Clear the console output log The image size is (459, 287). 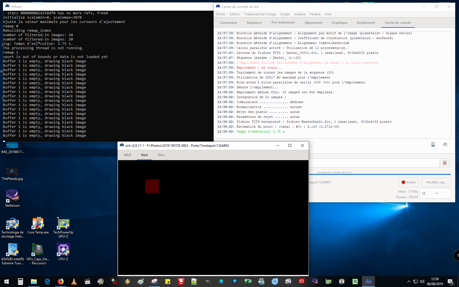tap(445, 144)
